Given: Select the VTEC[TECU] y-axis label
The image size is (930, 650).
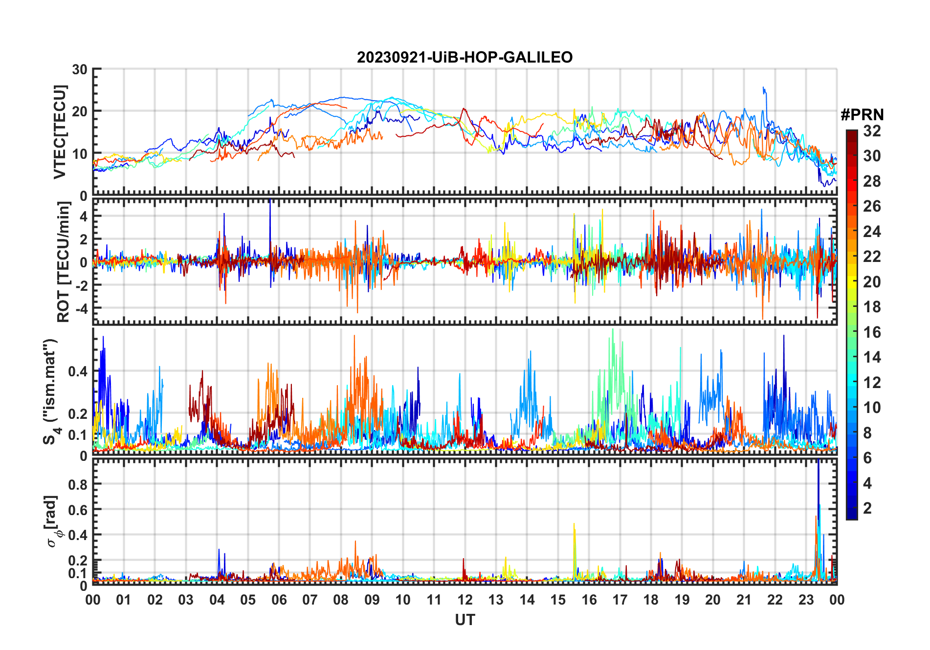Looking at the screenshot, I should [x=60, y=132].
